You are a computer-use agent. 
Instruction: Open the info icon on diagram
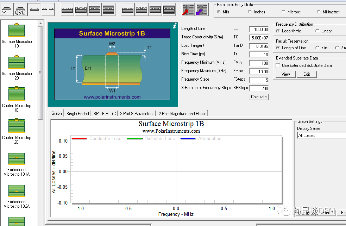pos(175,26)
